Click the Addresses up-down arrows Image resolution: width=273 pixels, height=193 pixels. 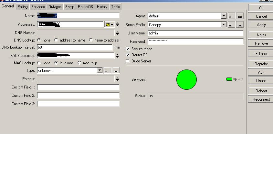click(x=117, y=24)
